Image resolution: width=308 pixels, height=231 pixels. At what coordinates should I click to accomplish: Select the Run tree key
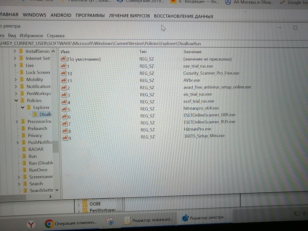click(33, 156)
